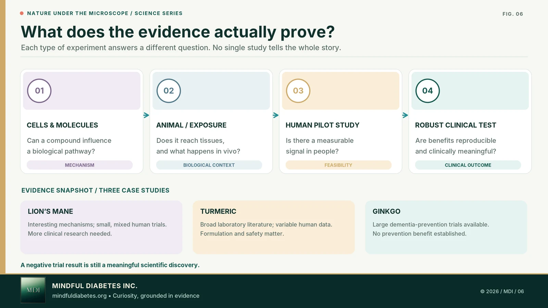This screenshot has height=308, width=548.
Task: Click 'A negative trial result is still…' statement
Action: (x=110, y=265)
